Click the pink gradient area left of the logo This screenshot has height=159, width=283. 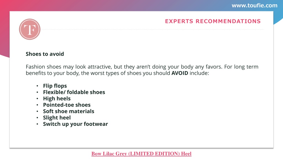[x=5, y=29]
